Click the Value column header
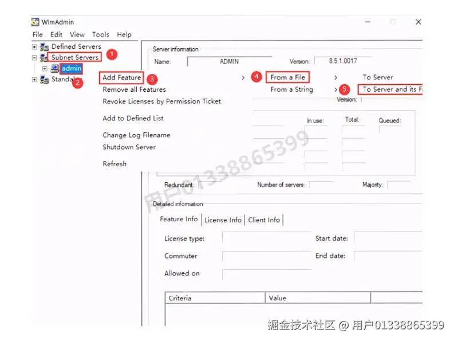The width and height of the screenshot is (454, 341). [x=318, y=298]
